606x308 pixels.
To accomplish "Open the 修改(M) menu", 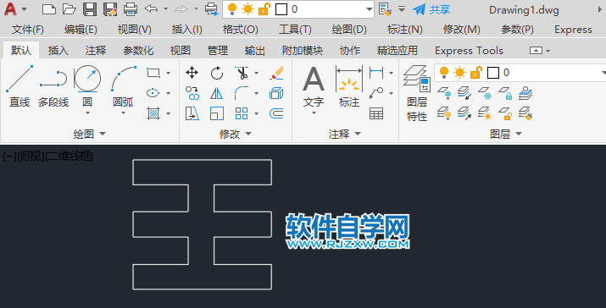I will (x=462, y=30).
